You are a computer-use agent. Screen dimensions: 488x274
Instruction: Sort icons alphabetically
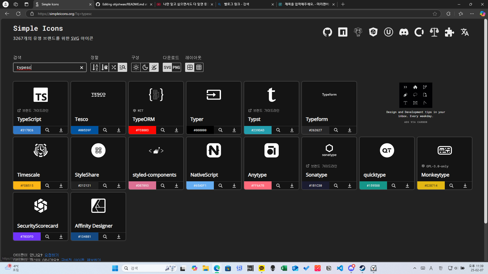click(95, 67)
